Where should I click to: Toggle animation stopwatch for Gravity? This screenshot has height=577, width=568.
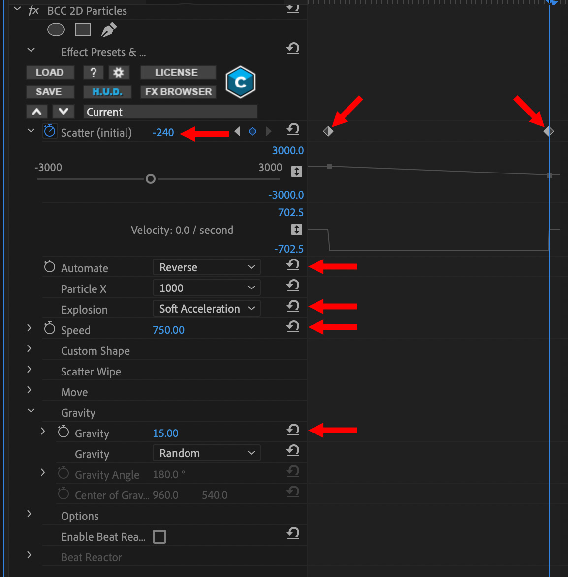tap(63, 432)
